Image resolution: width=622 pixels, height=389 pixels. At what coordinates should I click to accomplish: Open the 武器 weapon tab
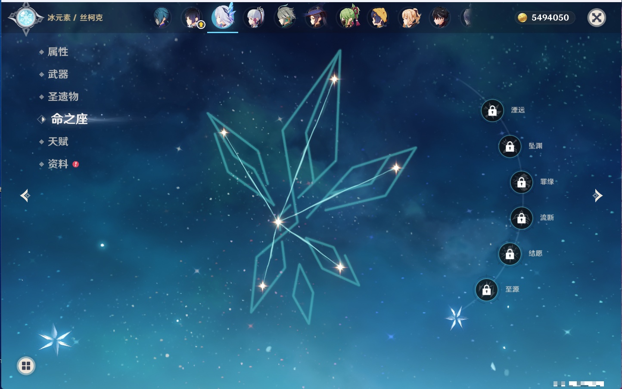pos(58,74)
